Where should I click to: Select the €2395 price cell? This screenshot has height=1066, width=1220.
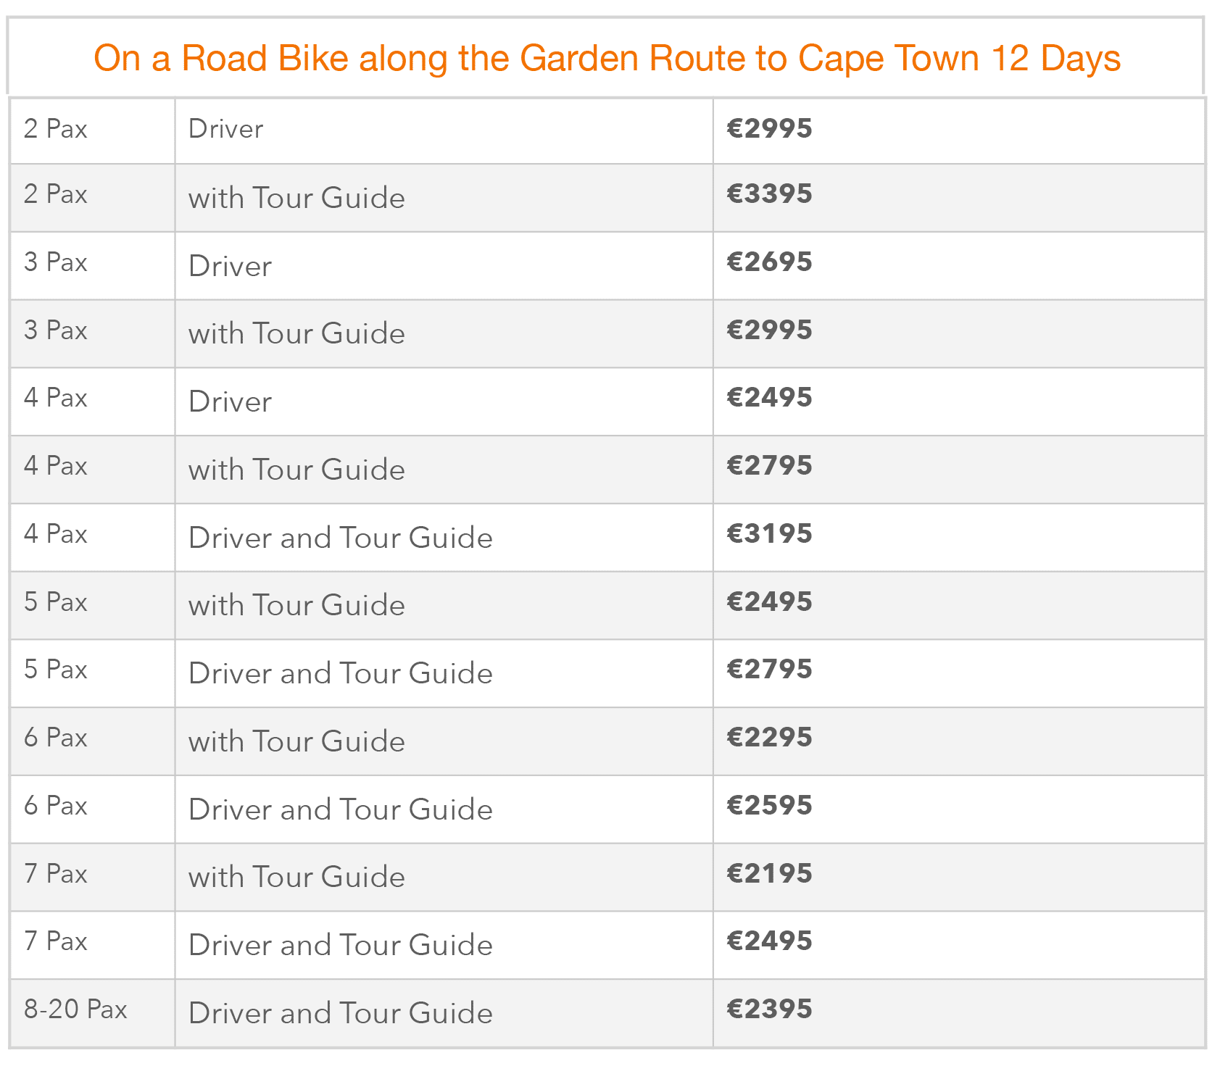pos(769,1009)
